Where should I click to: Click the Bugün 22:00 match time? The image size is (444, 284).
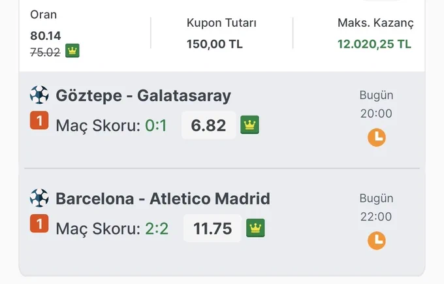[376, 208]
